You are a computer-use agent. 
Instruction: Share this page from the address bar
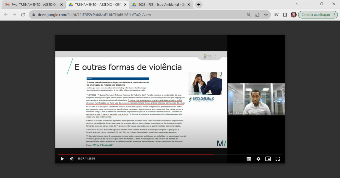(x=257, y=15)
